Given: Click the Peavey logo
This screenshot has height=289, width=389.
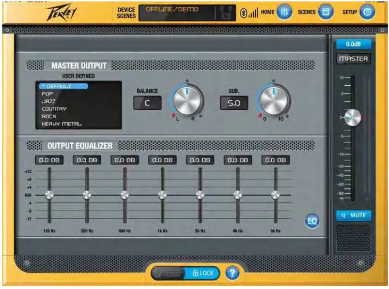Looking at the screenshot, I should tap(62, 13).
